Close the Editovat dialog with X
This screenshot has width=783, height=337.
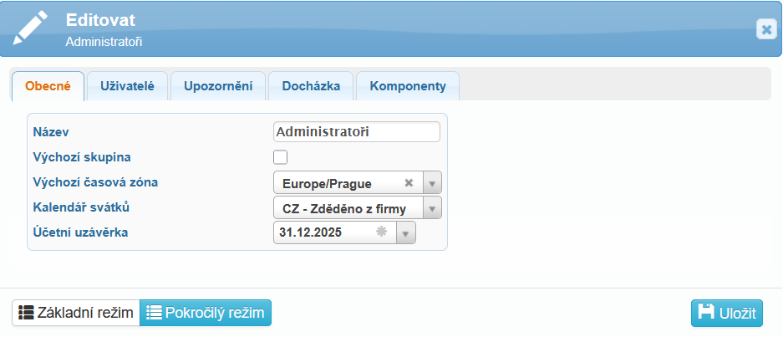click(x=765, y=29)
